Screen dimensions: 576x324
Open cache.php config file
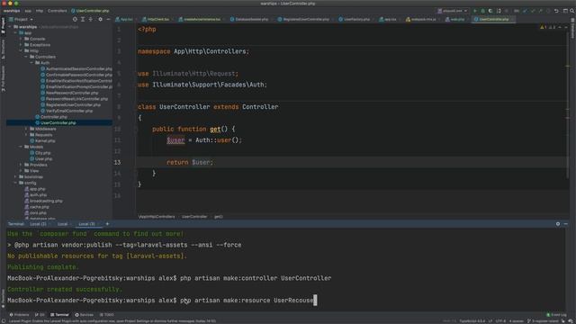(38, 207)
